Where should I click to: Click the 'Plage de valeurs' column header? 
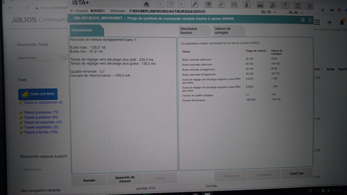coord(256,51)
